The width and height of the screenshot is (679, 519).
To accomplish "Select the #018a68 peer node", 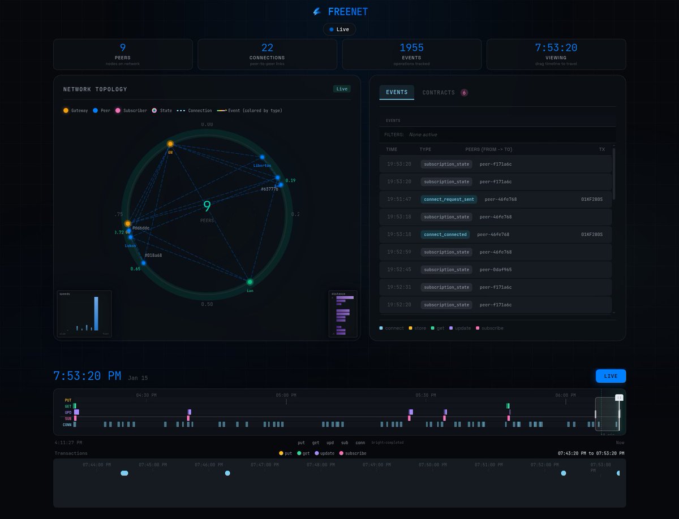I will point(144,263).
